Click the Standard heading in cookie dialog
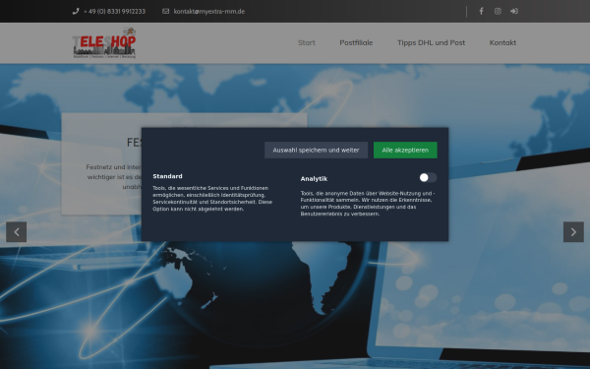The width and height of the screenshot is (590, 369). 167,176
